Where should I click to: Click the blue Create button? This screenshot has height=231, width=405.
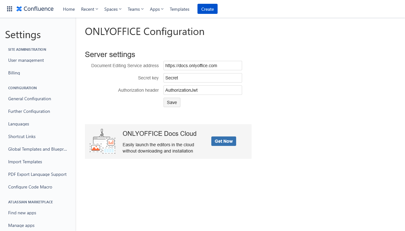pyautogui.click(x=208, y=9)
